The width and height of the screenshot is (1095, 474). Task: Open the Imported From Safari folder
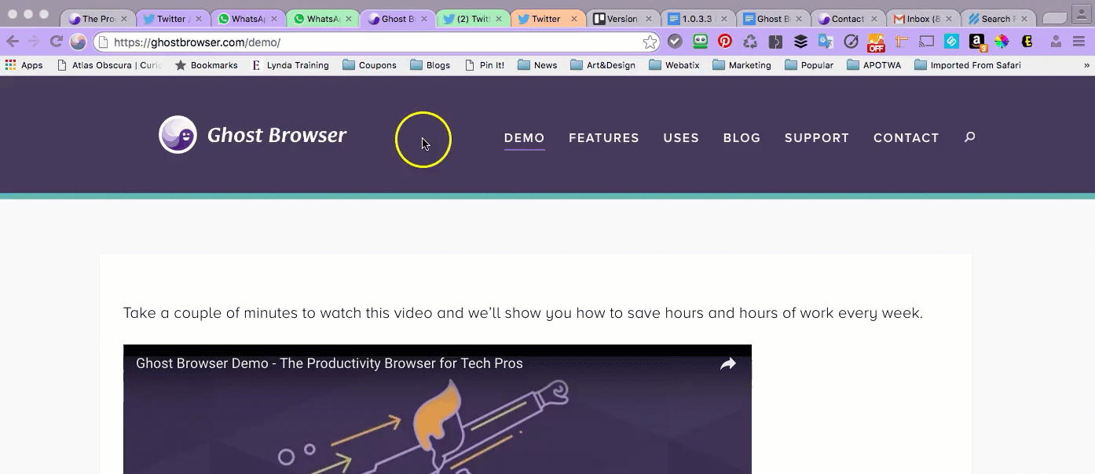tap(968, 65)
